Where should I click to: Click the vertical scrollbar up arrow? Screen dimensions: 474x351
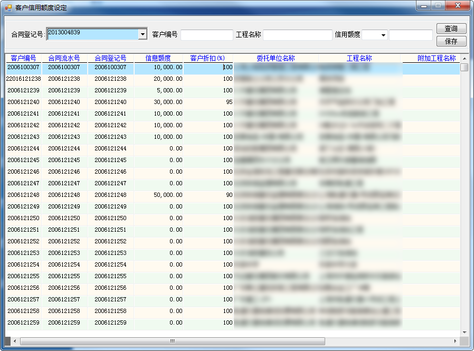(464, 59)
